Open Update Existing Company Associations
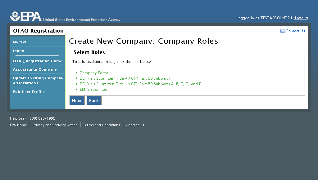This screenshot has width=318, height=180. 38,81
